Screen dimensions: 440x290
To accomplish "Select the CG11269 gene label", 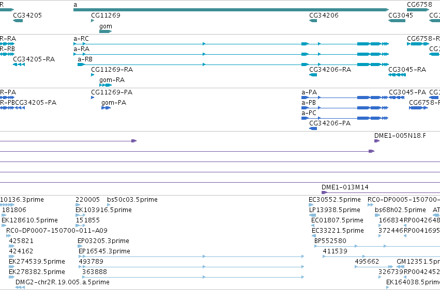I will pos(106,15).
